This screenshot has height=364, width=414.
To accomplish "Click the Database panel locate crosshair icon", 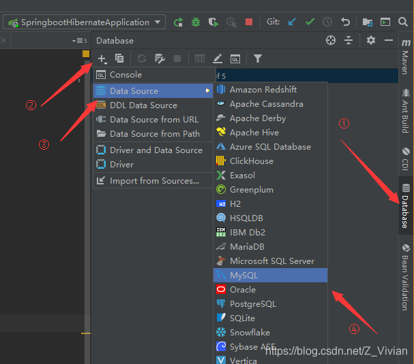I will coord(331,40).
